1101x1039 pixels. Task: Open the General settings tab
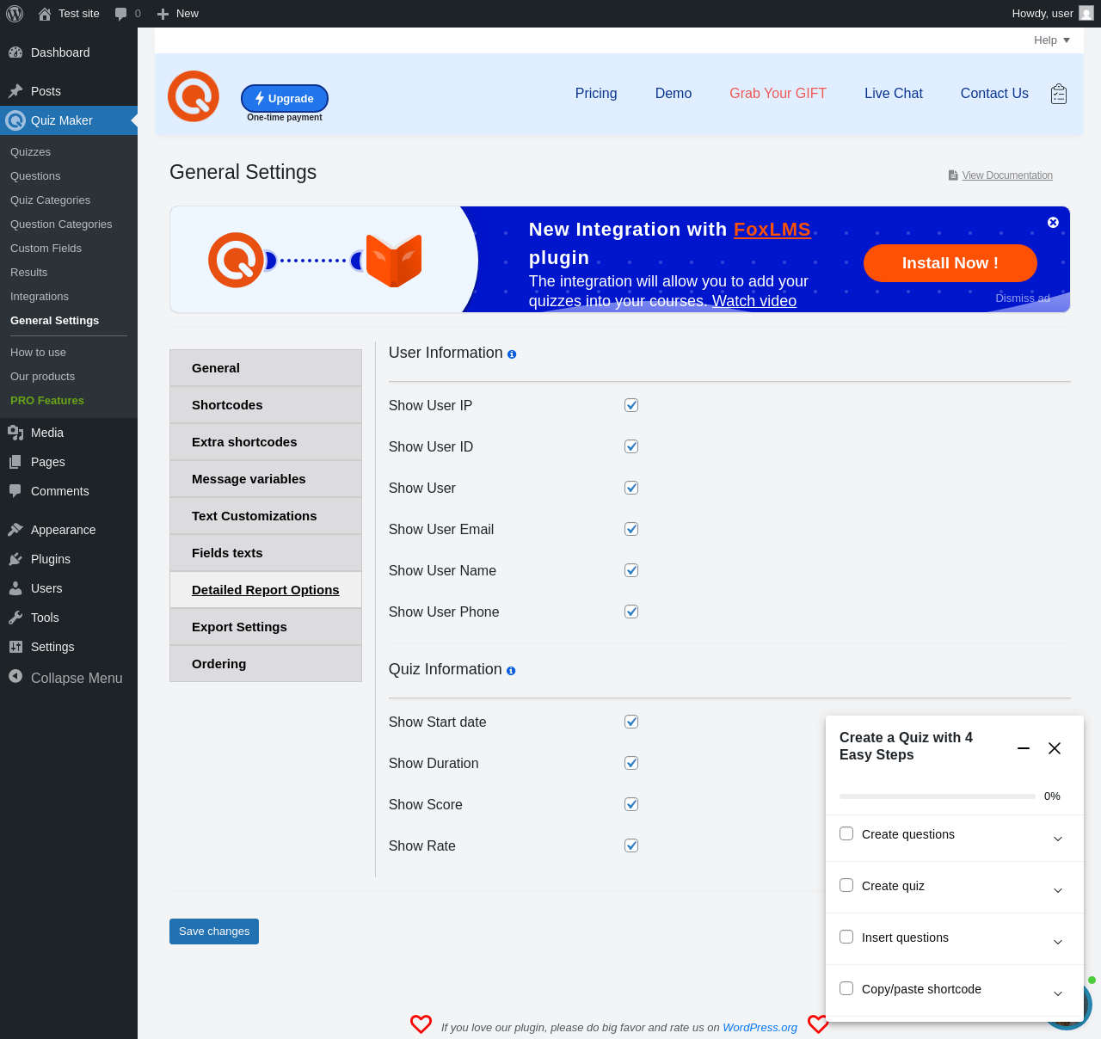click(x=266, y=368)
